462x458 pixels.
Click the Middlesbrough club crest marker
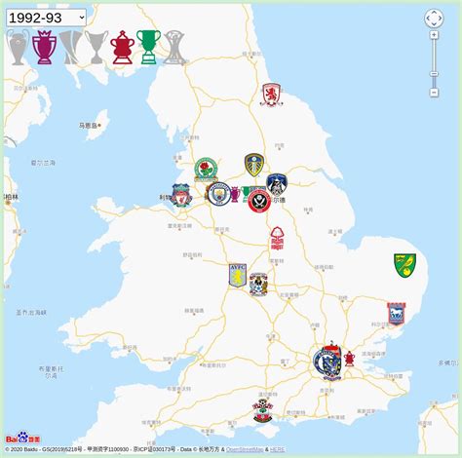tap(272, 95)
